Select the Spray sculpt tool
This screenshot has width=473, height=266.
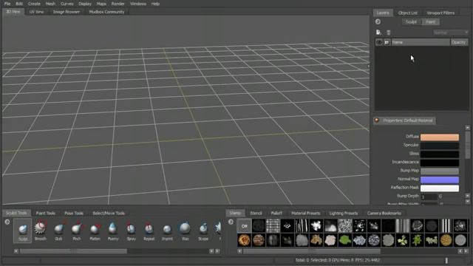point(131,231)
